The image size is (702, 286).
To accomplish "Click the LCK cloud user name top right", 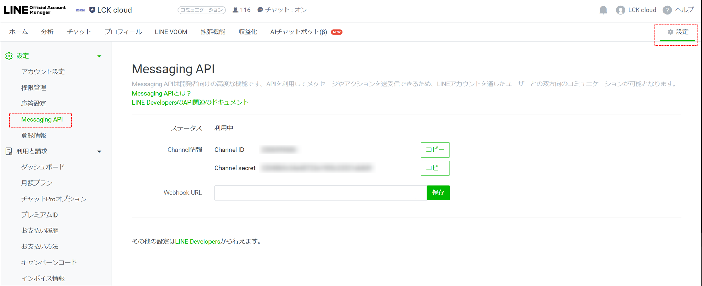I will click(x=642, y=10).
